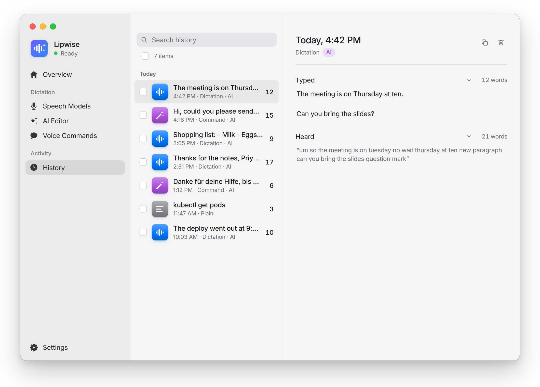This screenshot has height=387, width=540.
Task: Click the purple wand icon for 4:18 PM command
Action: (x=160, y=115)
